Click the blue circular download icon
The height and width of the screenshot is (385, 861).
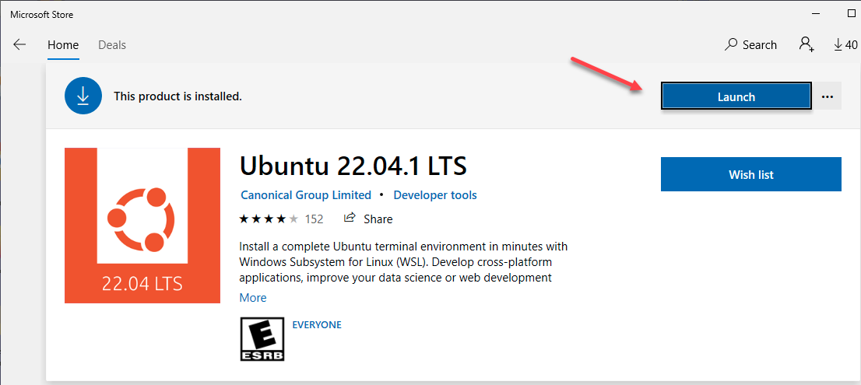(x=83, y=96)
